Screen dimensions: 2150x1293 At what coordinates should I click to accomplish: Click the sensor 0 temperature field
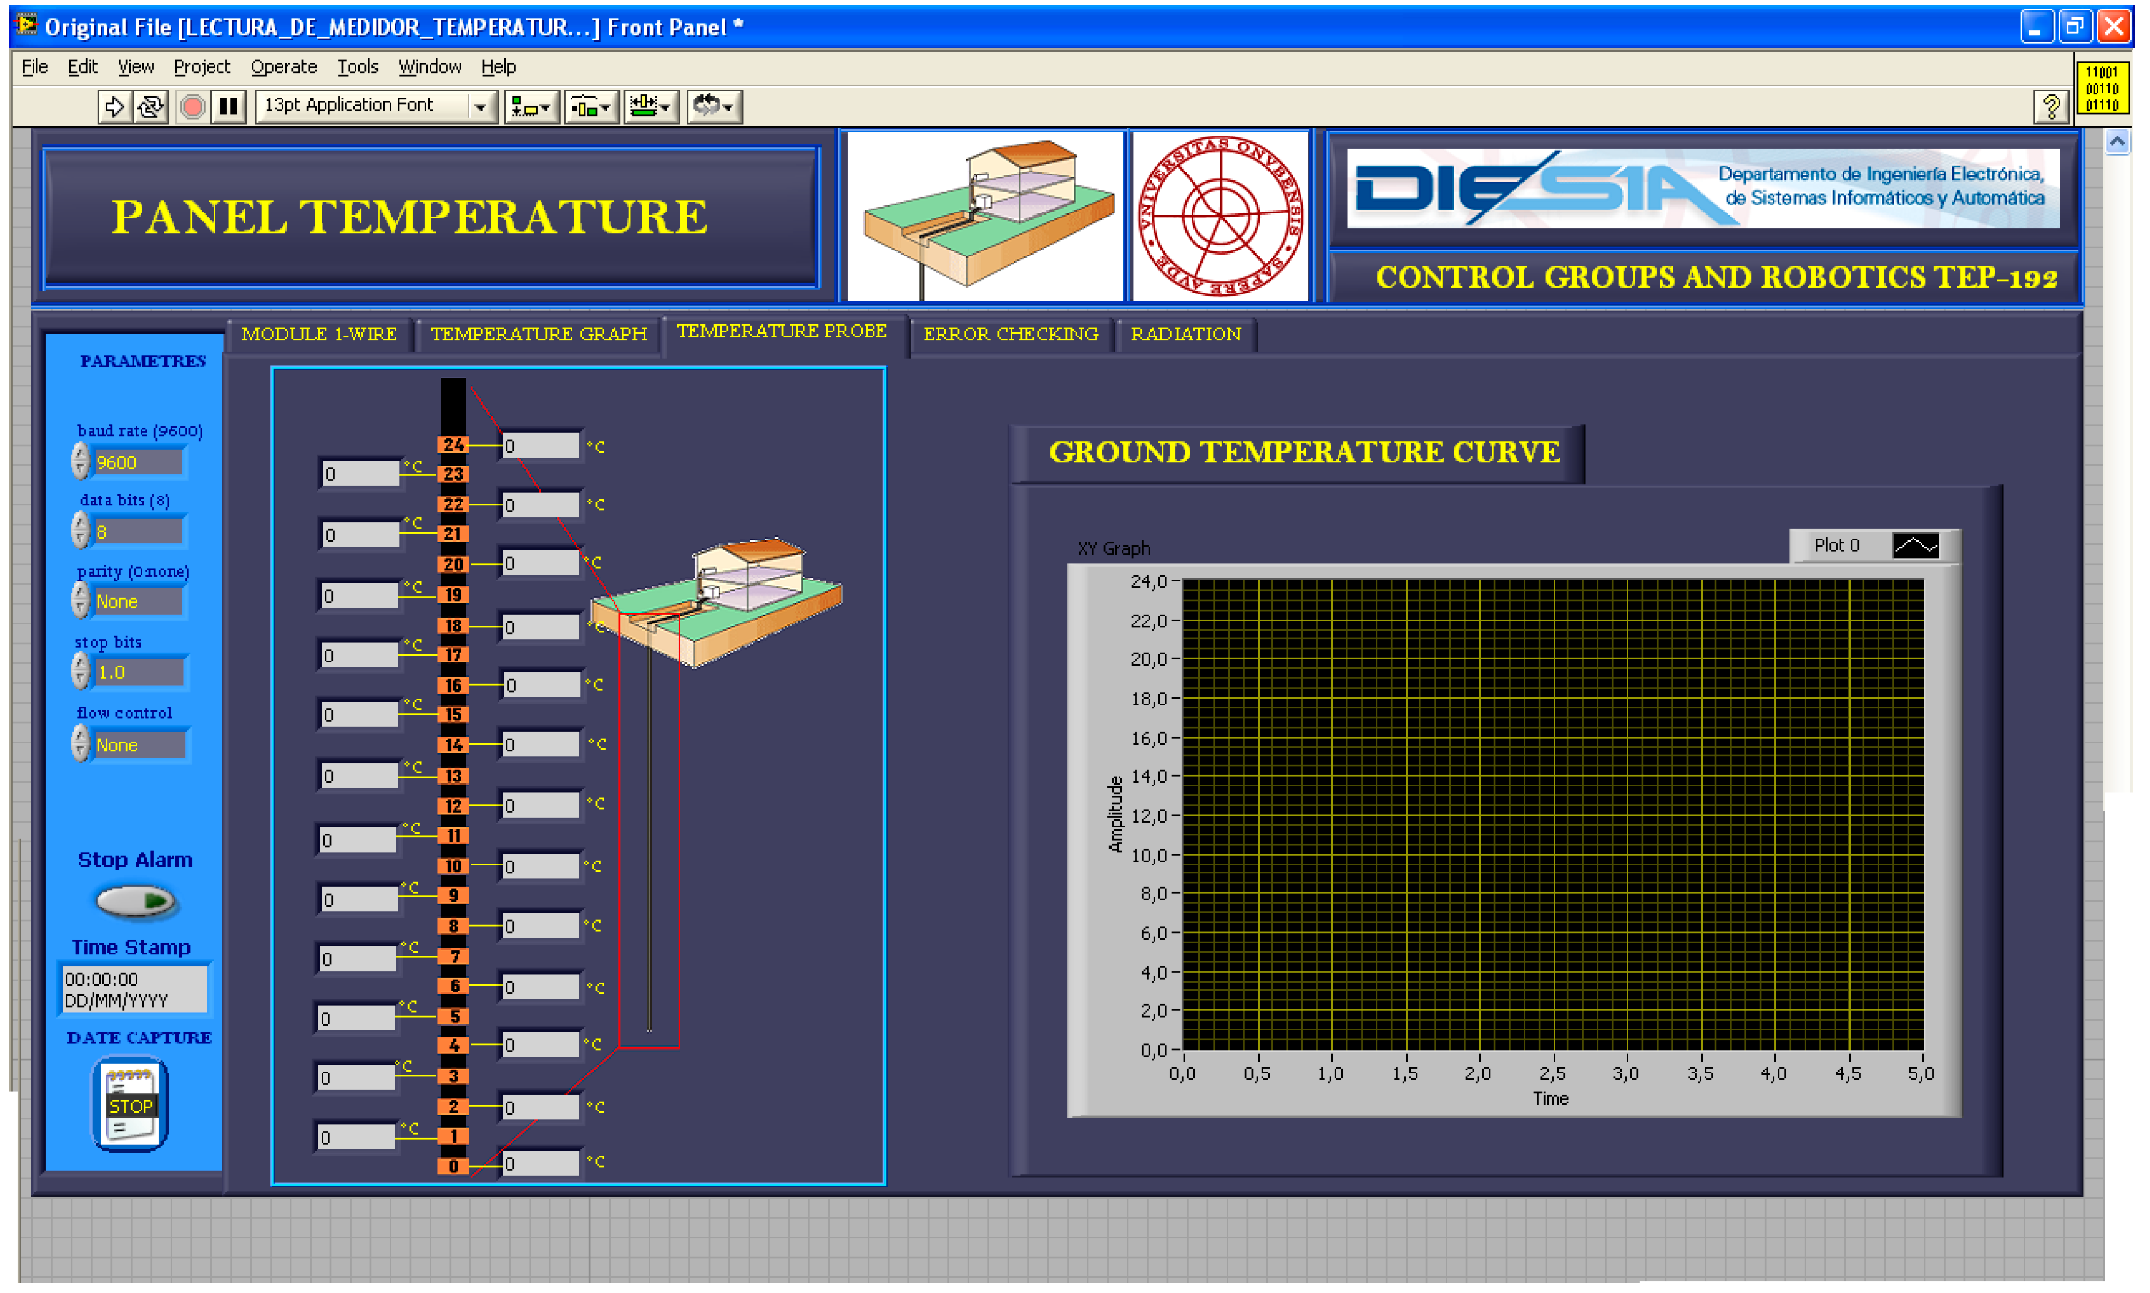point(541,1163)
